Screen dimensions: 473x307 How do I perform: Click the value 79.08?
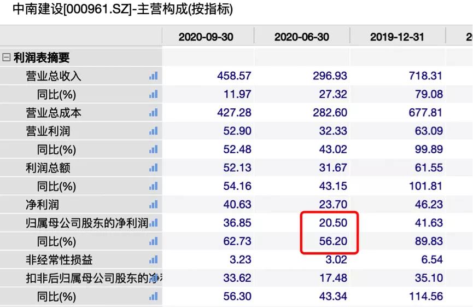click(x=429, y=94)
